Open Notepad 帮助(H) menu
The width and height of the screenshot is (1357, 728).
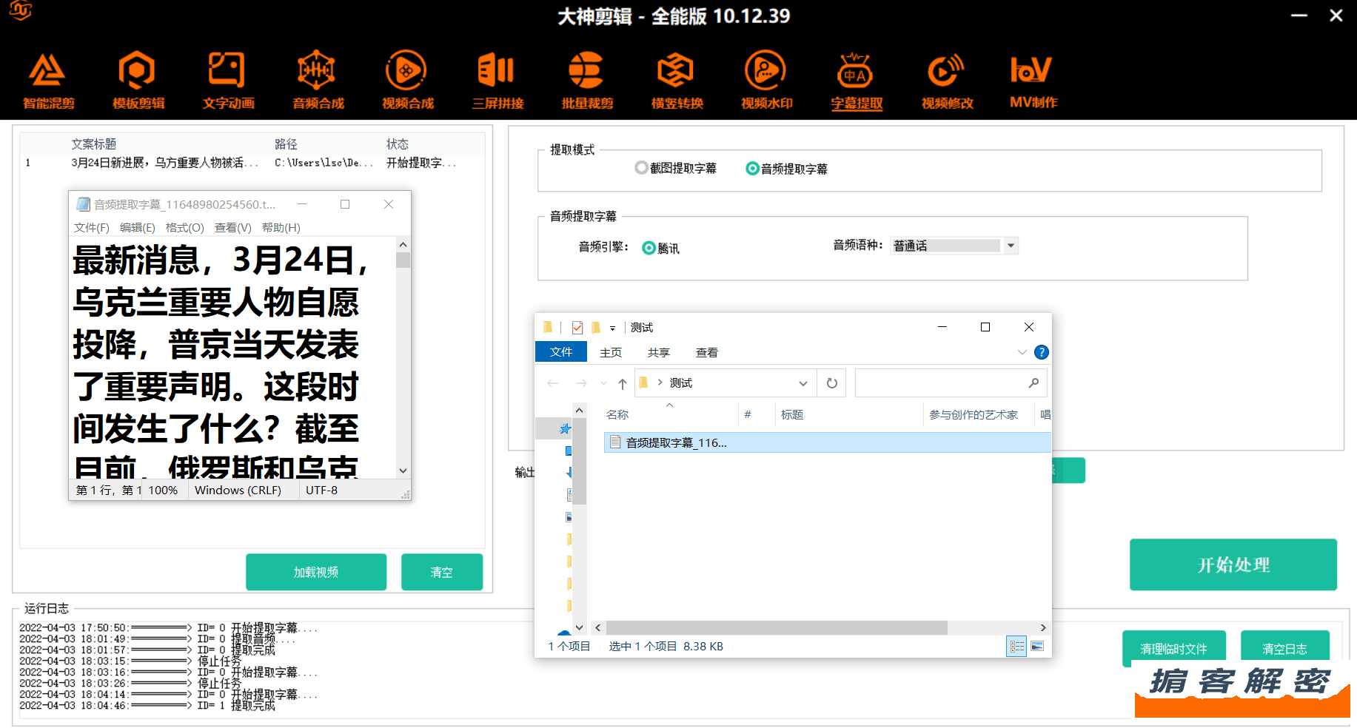pos(281,228)
